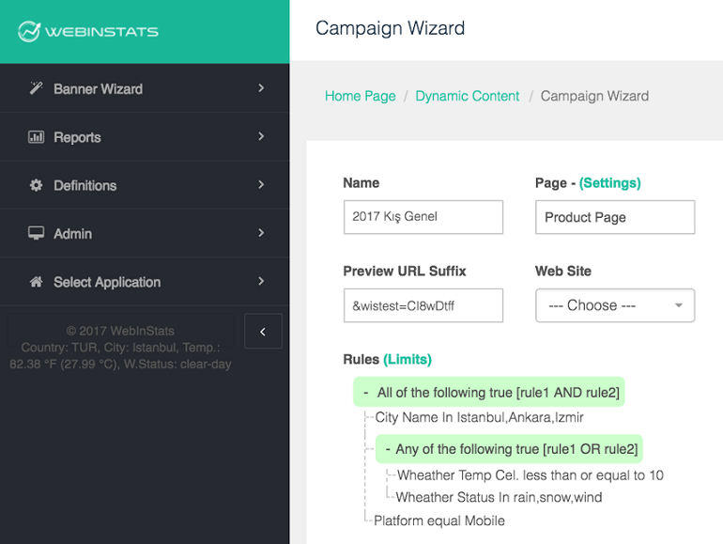Viewport: 723px width, 544px height.
Task: Click the WebInStats logo icon
Action: 29,31
